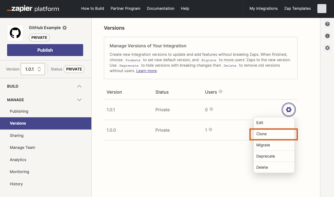Viewport: 334px width, 197px height.
Task: Click the Learn more link
Action: click(146, 71)
